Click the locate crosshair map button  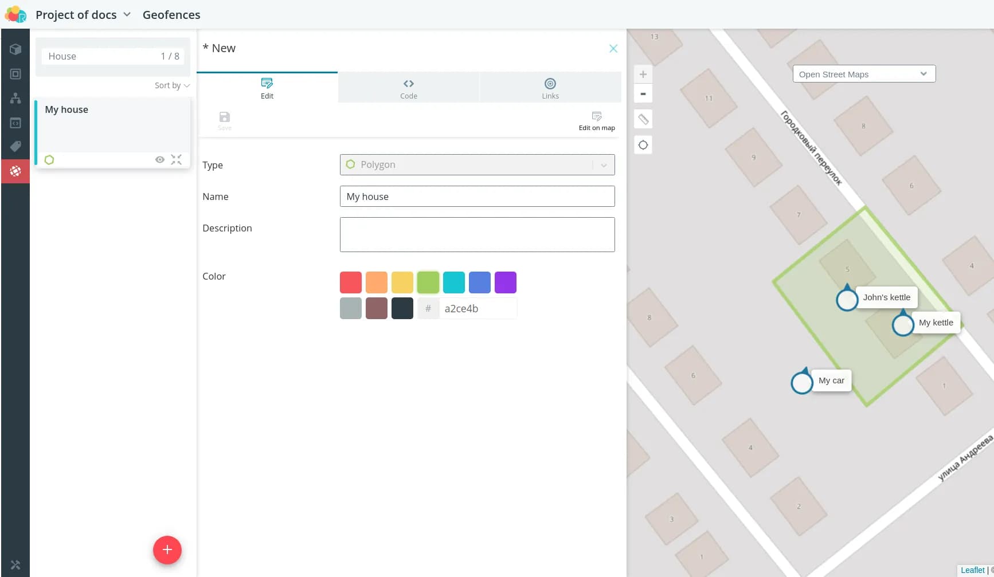point(643,145)
